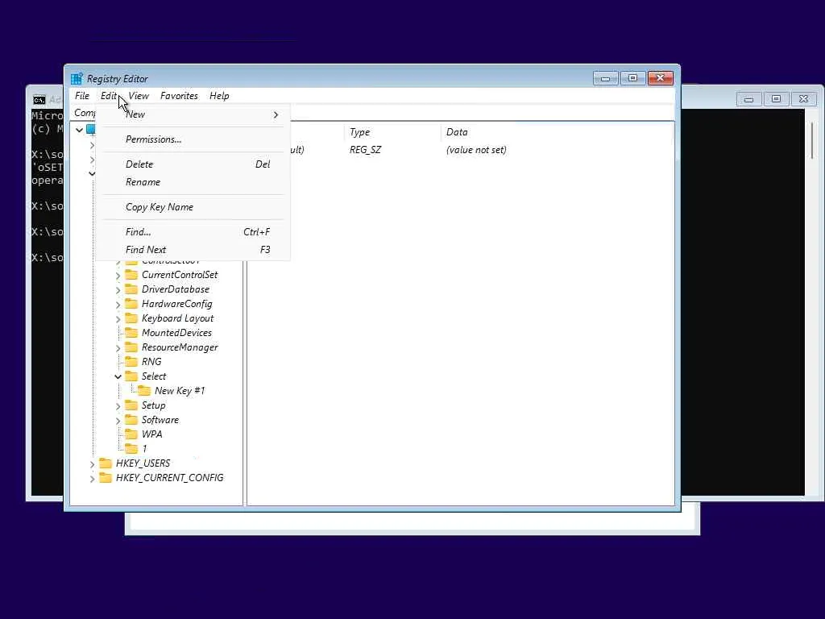825x619 pixels.
Task: Select the REG_SZ value row
Action: click(x=366, y=150)
